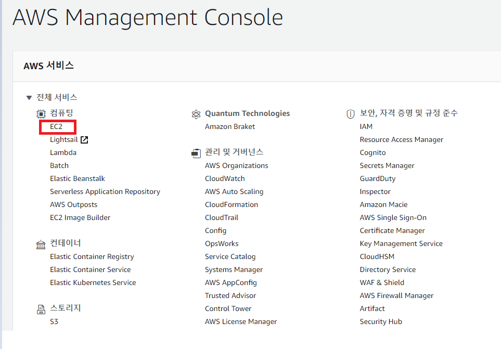This screenshot has height=349, width=501.
Task: Open the Lightsail service link
Action: [x=64, y=140]
